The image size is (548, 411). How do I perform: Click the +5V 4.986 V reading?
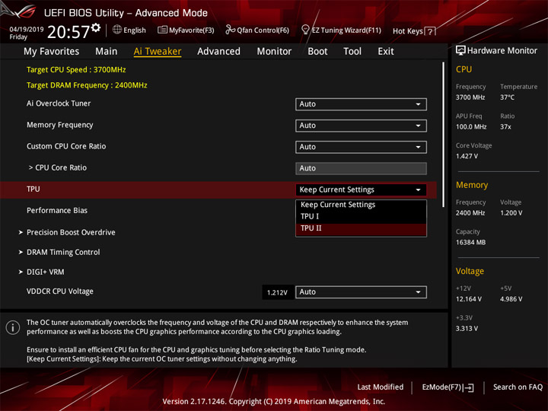coord(511,299)
